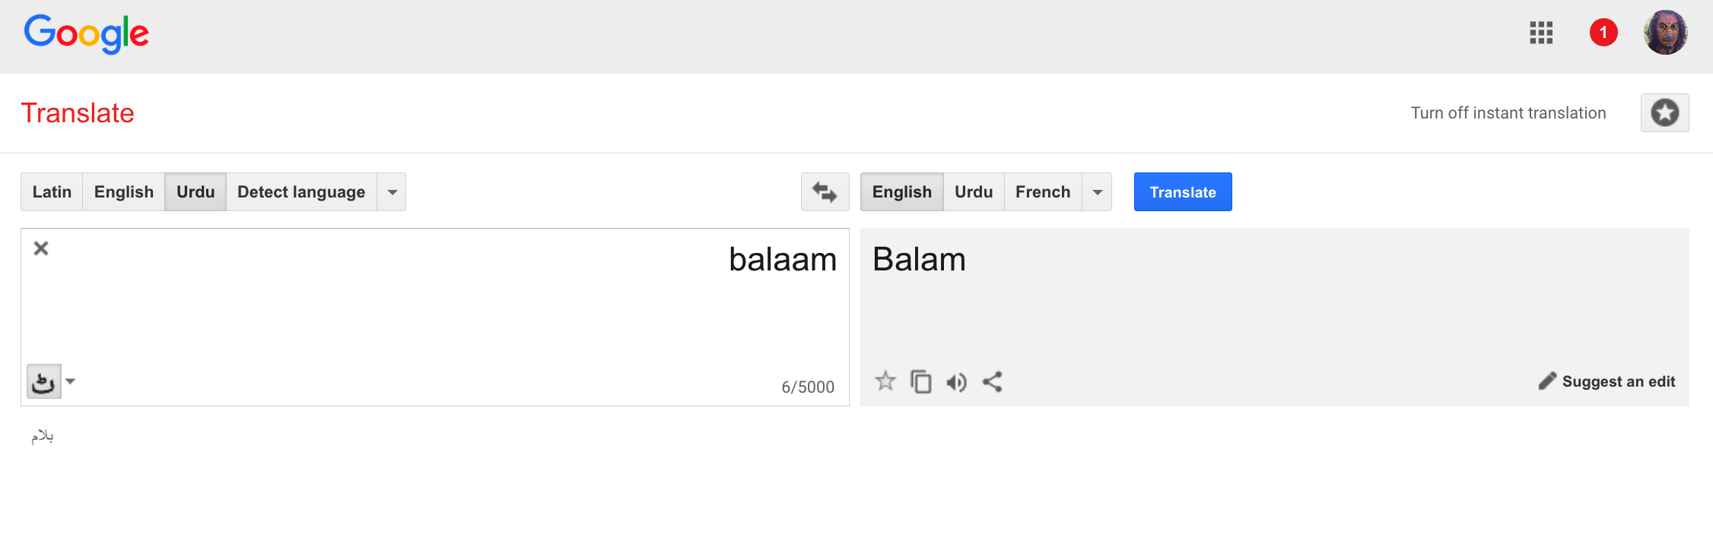Open the Google apps grid
This screenshot has width=1713, height=553.
(x=1541, y=33)
